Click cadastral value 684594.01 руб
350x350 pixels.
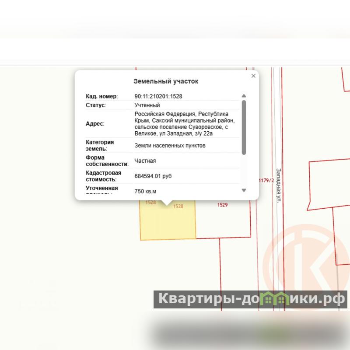(153, 176)
